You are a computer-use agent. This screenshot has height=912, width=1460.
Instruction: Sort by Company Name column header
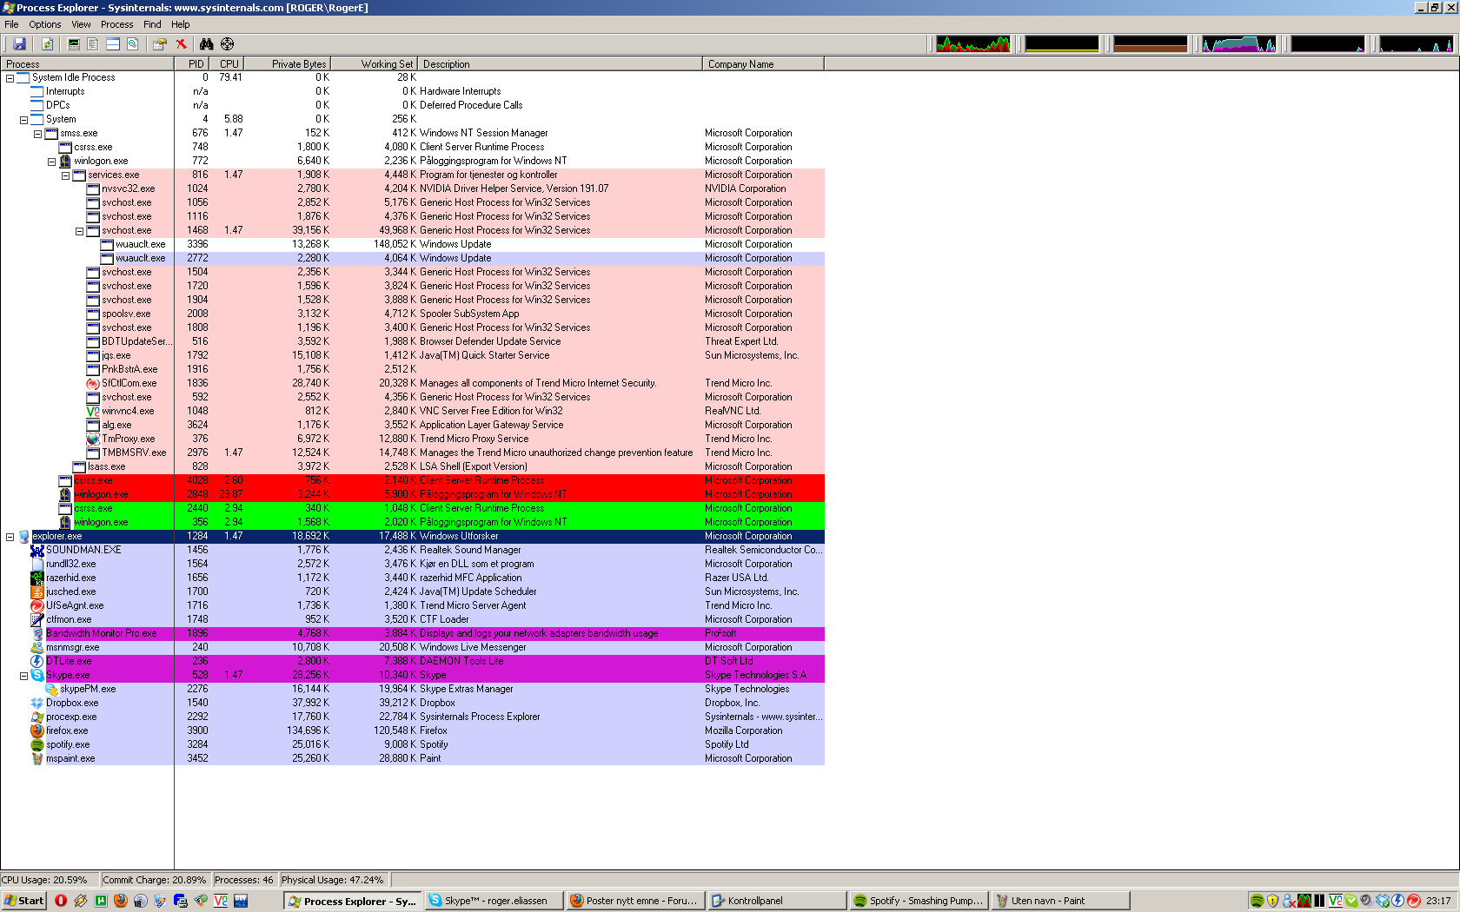click(x=763, y=63)
